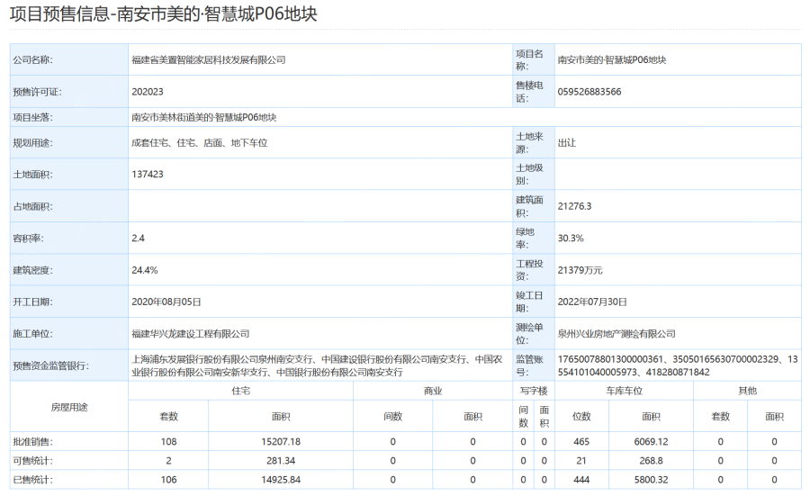Click land source value 出让

pyautogui.click(x=567, y=142)
